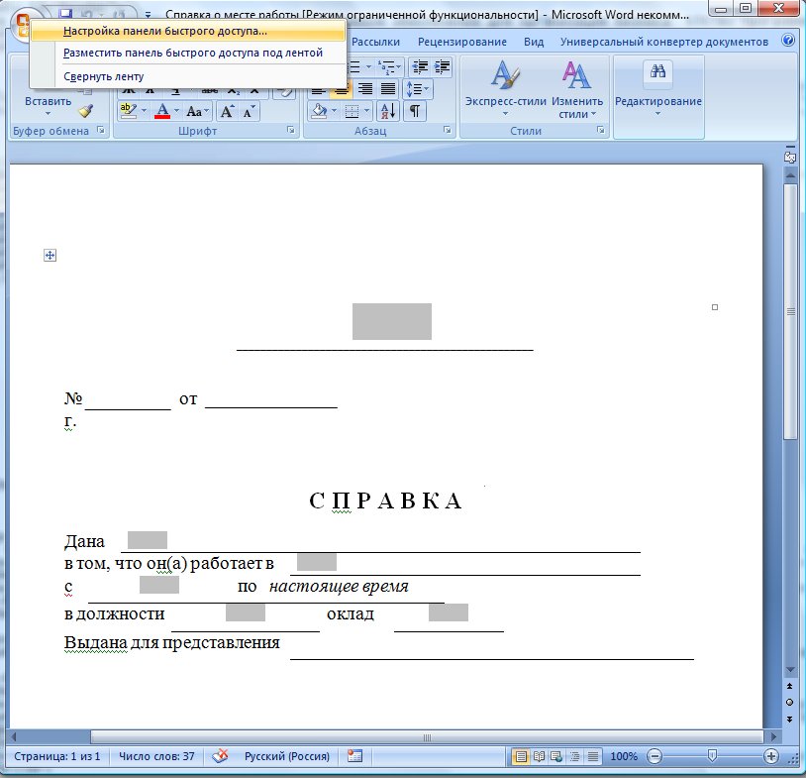
Task: Click Русский (Россия) language indicator
Action: tap(287, 756)
